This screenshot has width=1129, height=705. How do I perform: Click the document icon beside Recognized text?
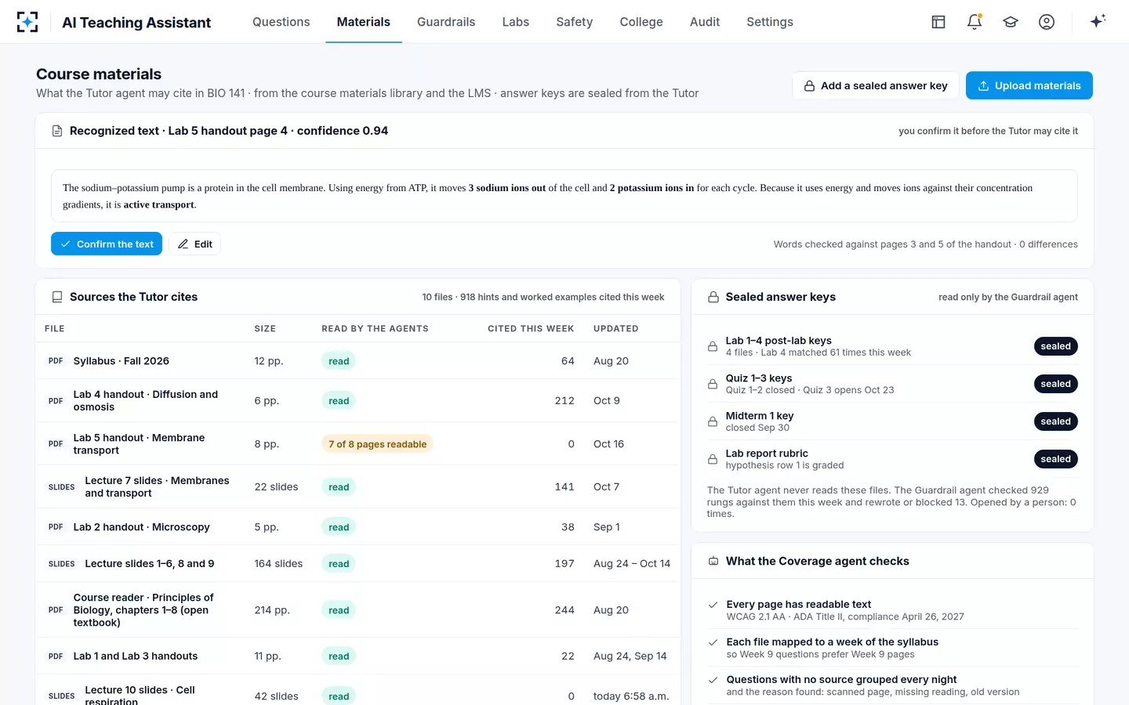(57, 131)
